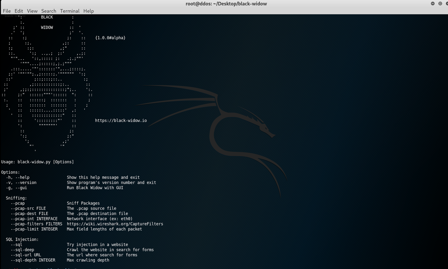Open the Help menu

(x=89, y=11)
